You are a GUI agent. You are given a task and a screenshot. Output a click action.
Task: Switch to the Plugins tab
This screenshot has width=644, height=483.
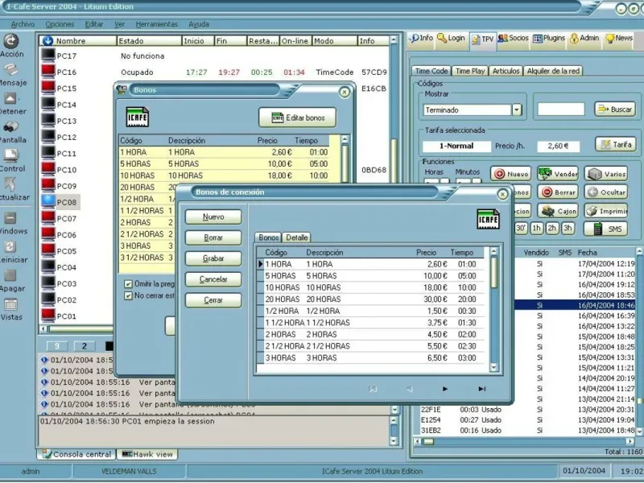(x=549, y=39)
